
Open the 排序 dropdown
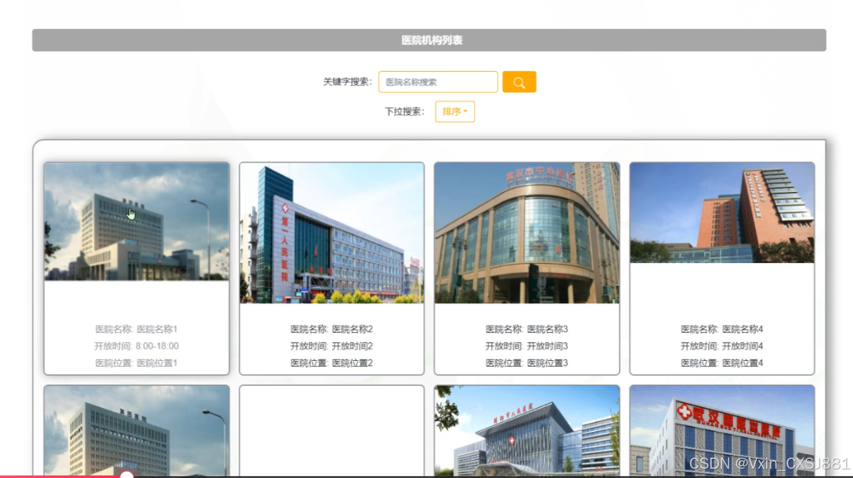tap(455, 112)
